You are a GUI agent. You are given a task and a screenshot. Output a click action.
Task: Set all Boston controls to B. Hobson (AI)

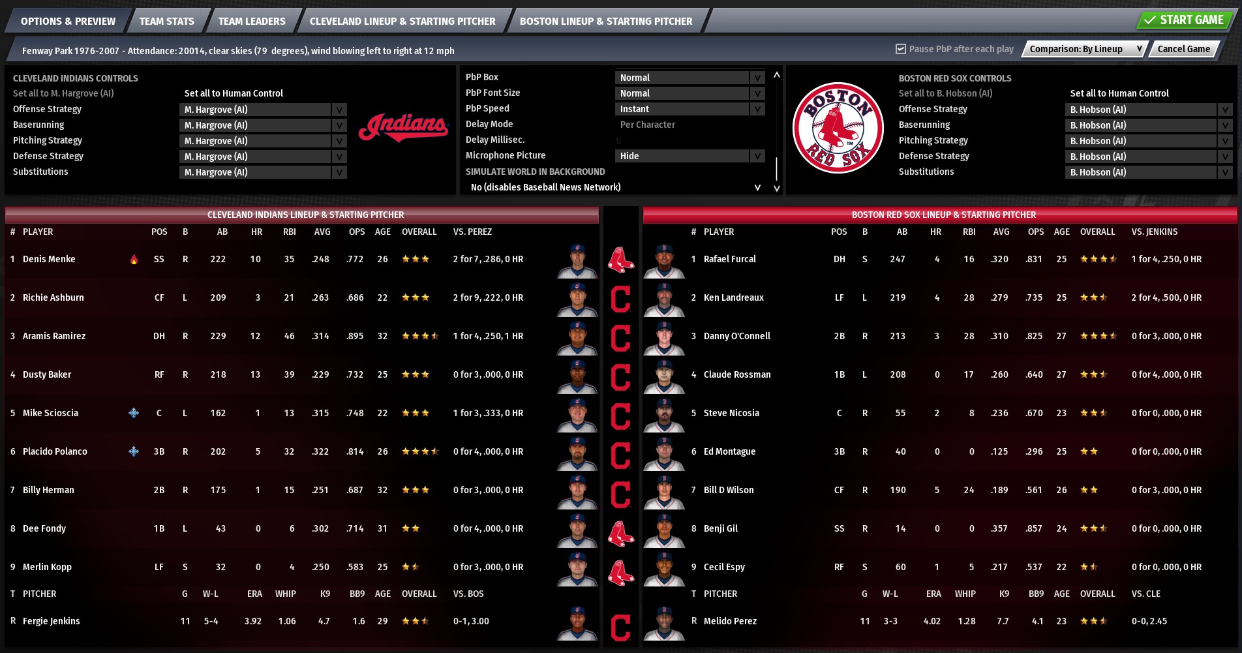[945, 93]
